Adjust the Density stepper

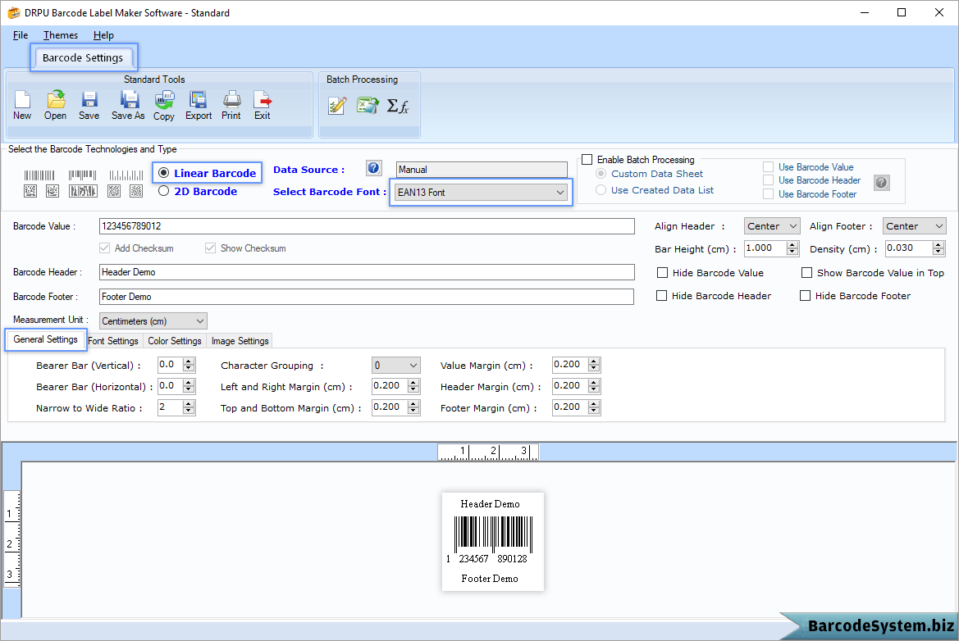click(x=938, y=248)
